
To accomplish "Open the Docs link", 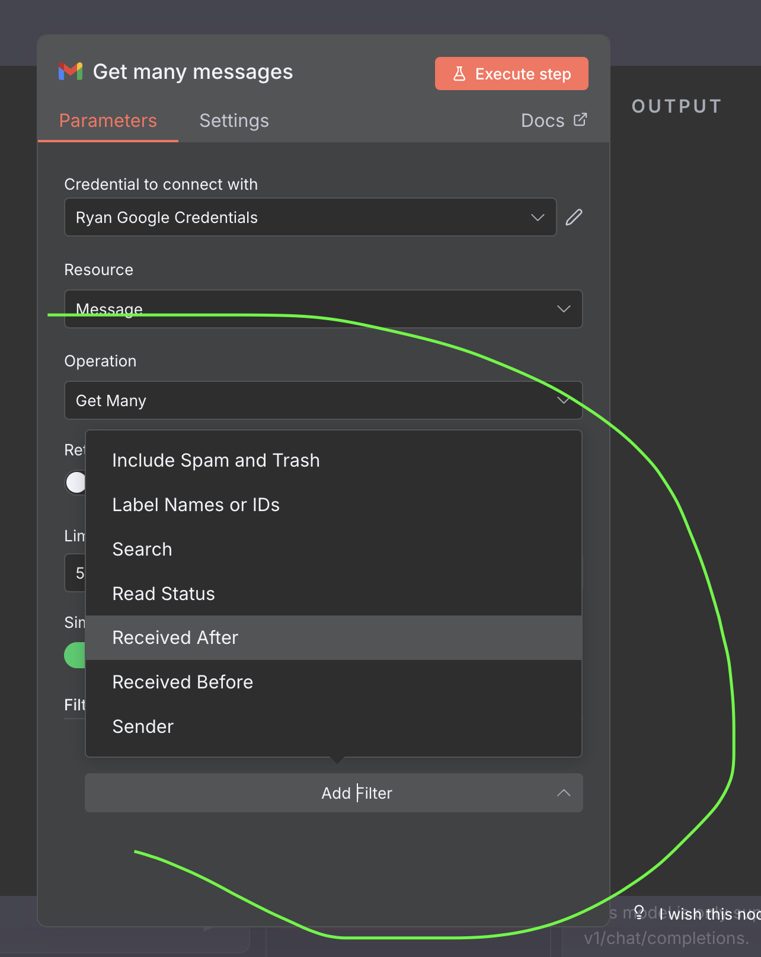I will [x=542, y=120].
